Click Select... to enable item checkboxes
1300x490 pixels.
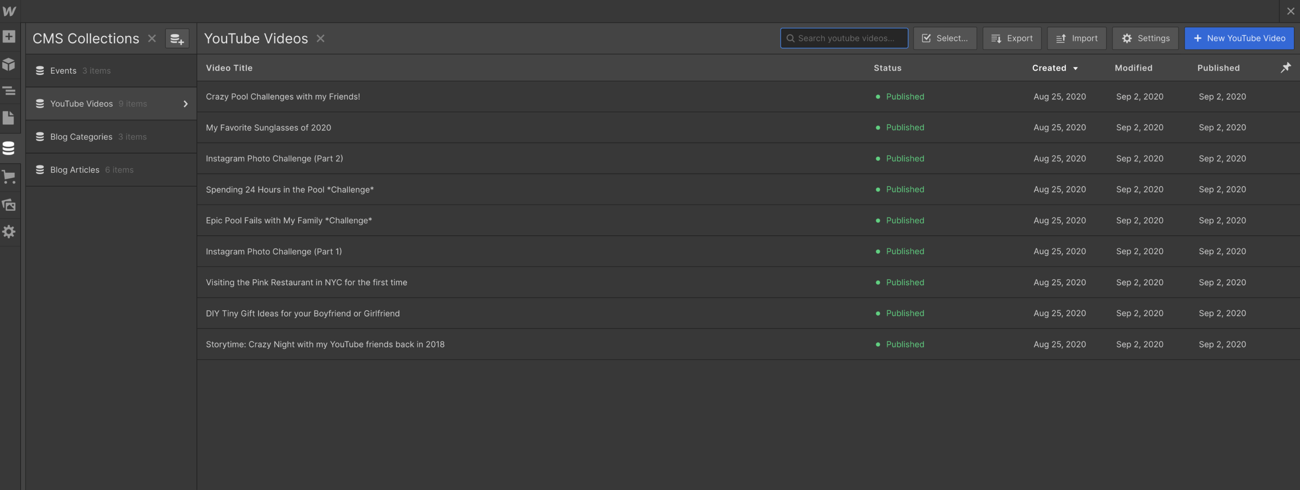(x=945, y=38)
